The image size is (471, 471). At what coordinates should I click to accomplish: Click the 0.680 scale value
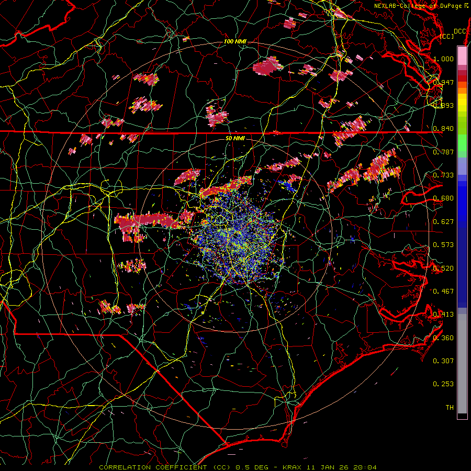pyautogui.click(x=443, y=198)
